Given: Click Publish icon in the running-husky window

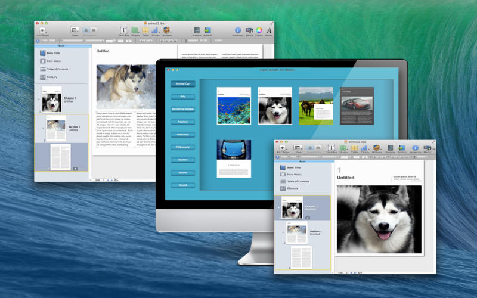Looking at the screenshot, I should pyautogui.click(x=207, y=30).
